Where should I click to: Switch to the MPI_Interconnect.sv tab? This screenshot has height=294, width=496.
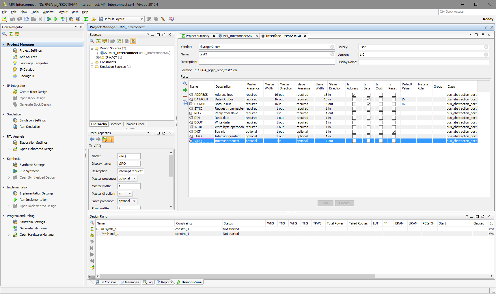(237, 36)
